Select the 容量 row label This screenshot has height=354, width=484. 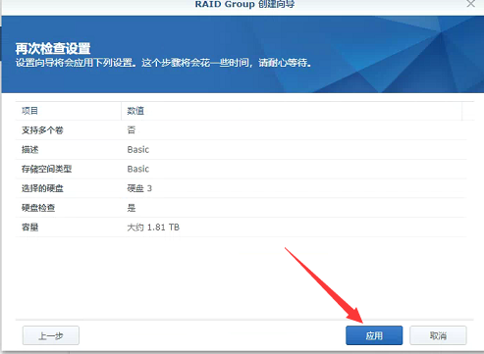tap(29, 228)
